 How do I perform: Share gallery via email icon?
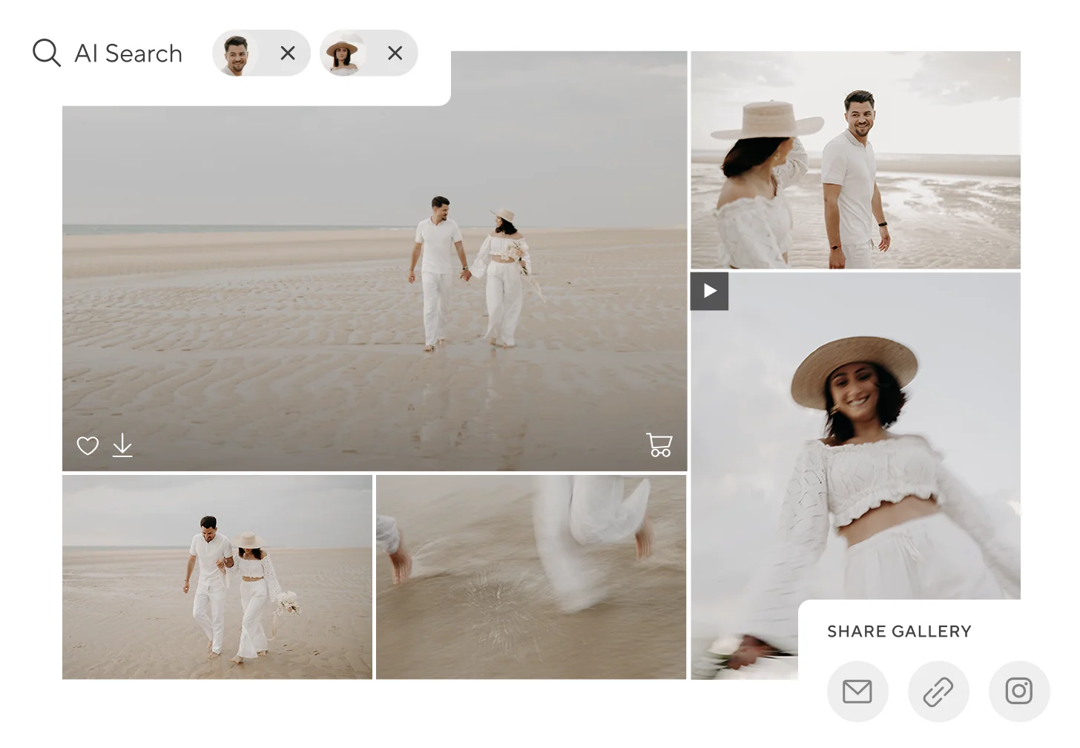tap(857, 692)
